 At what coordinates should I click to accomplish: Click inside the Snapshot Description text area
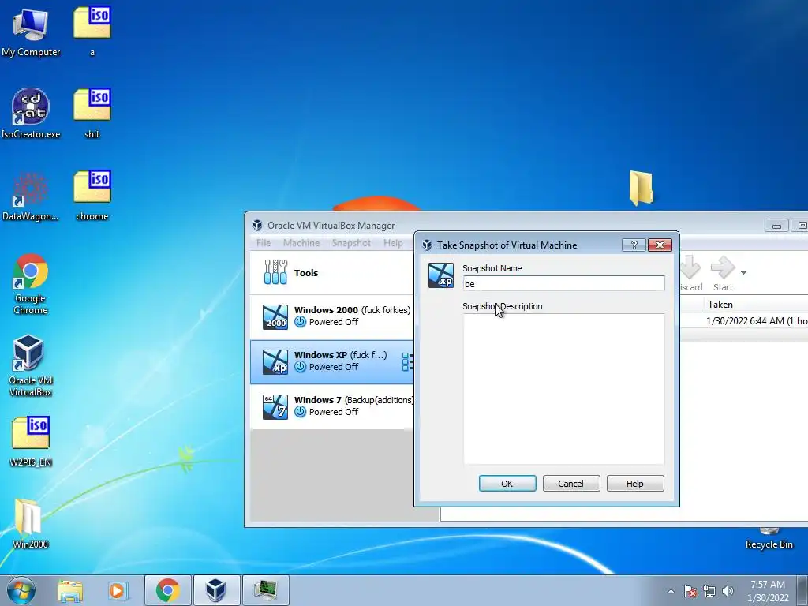click(x=563, y=389)
